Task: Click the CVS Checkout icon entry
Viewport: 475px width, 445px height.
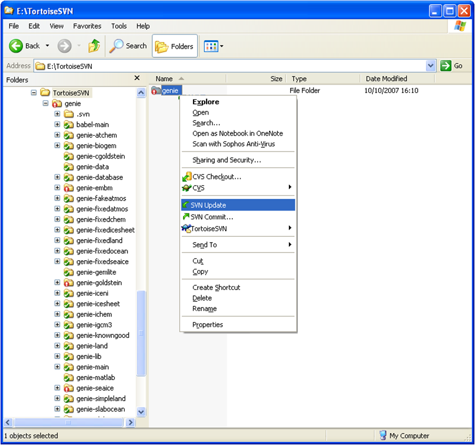Action: point(187,177)
